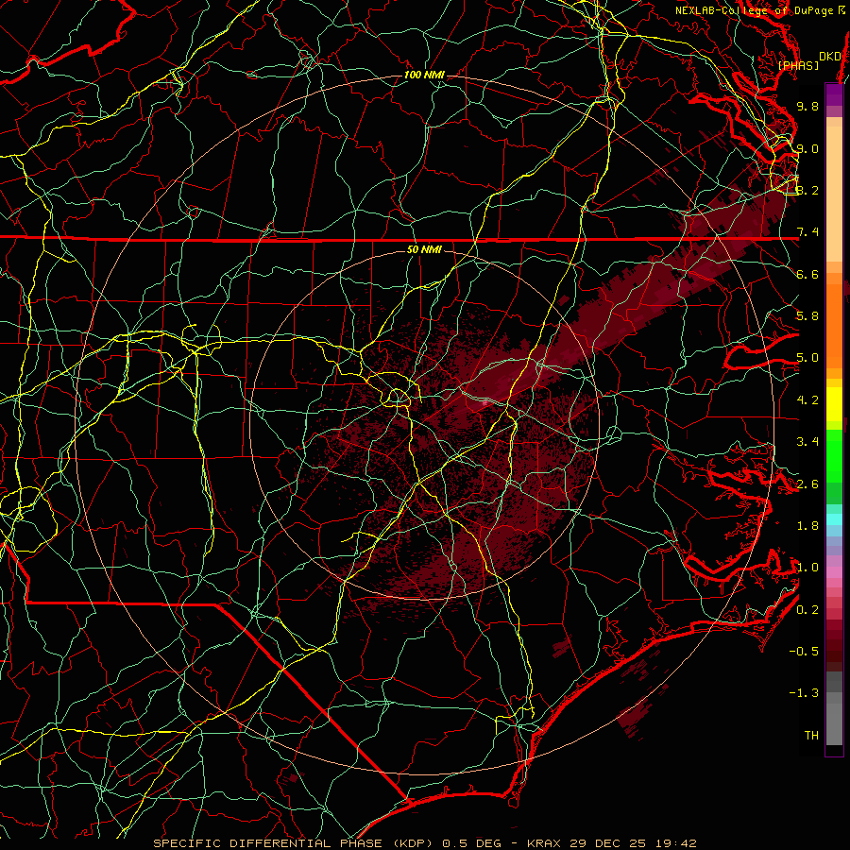The height and width of the screenshot is (850, 850).
Task: Click the KRAX radar site identifier in the caption
Action: (545, 843)
